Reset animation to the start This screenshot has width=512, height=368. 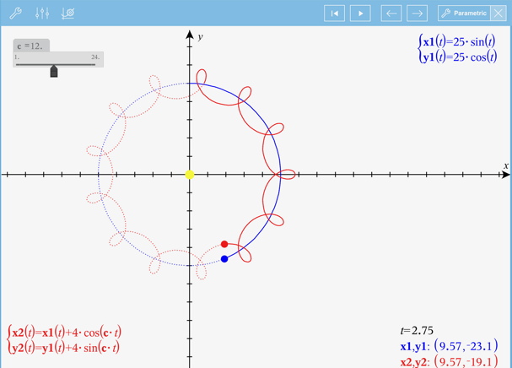point(335,14)
